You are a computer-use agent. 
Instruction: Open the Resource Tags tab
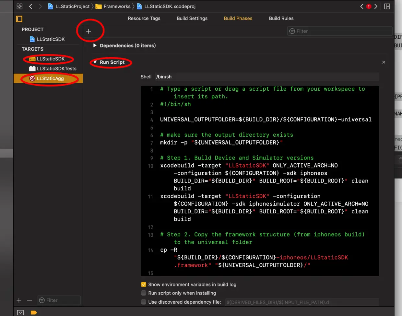[144, 19]
